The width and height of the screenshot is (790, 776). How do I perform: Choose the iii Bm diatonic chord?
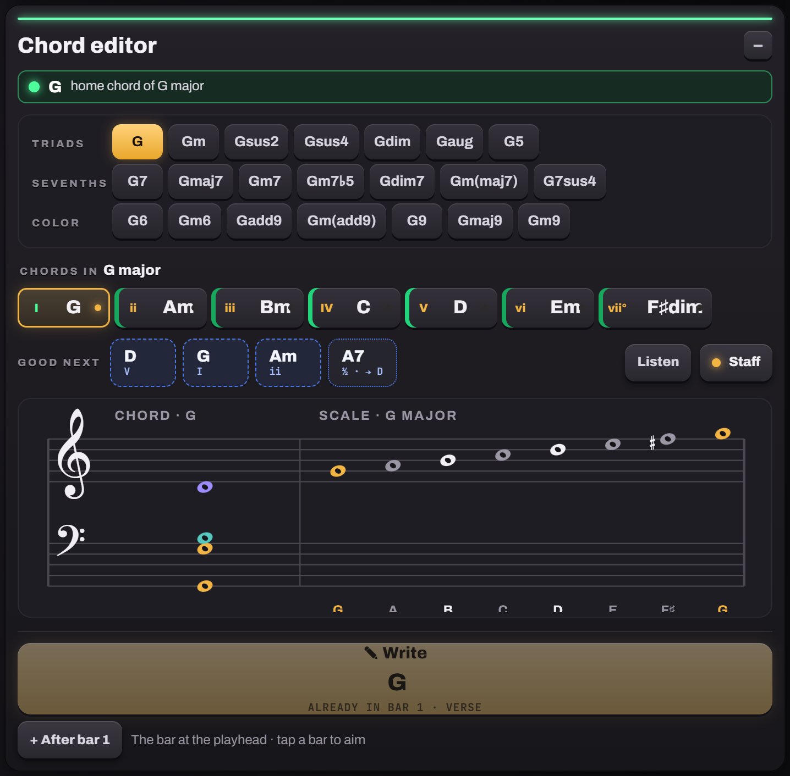[257, 308]
